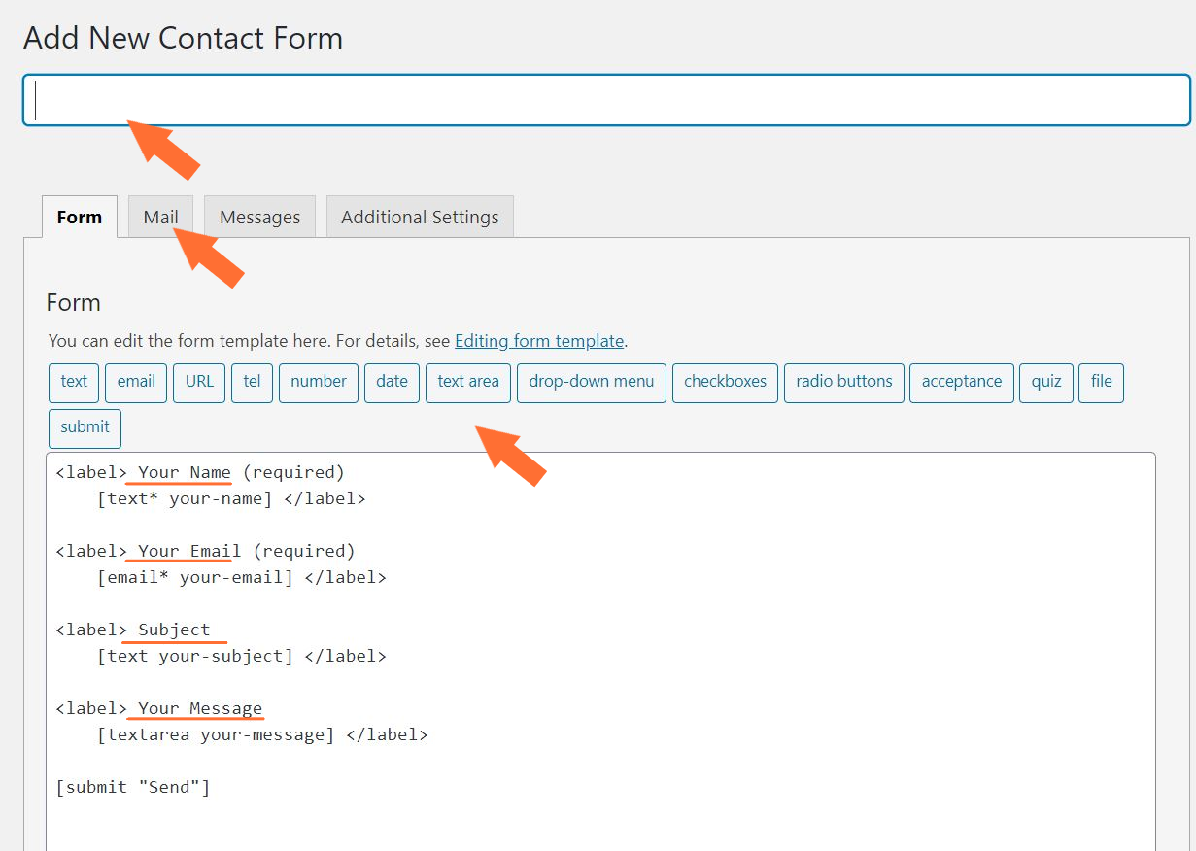Insert an email form-tag
This screenshot has height=851, width=1196.
[135, 383]
